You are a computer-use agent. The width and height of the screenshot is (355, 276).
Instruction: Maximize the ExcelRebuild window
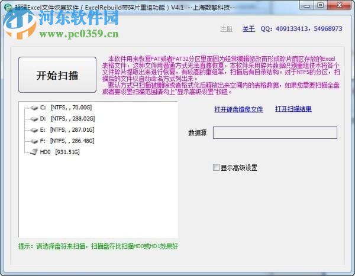point(320,5)
